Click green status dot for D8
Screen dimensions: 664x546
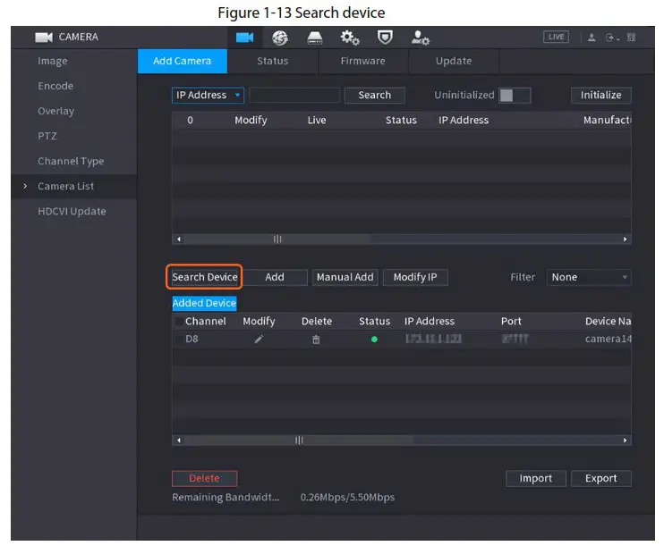[x=374, y=340]
